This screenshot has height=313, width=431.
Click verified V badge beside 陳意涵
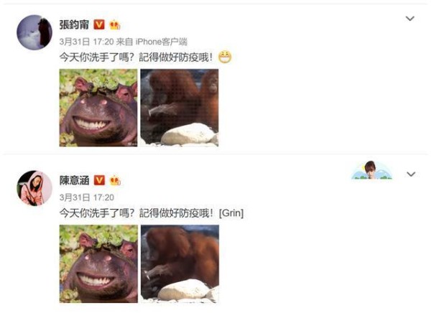point(99,180)
